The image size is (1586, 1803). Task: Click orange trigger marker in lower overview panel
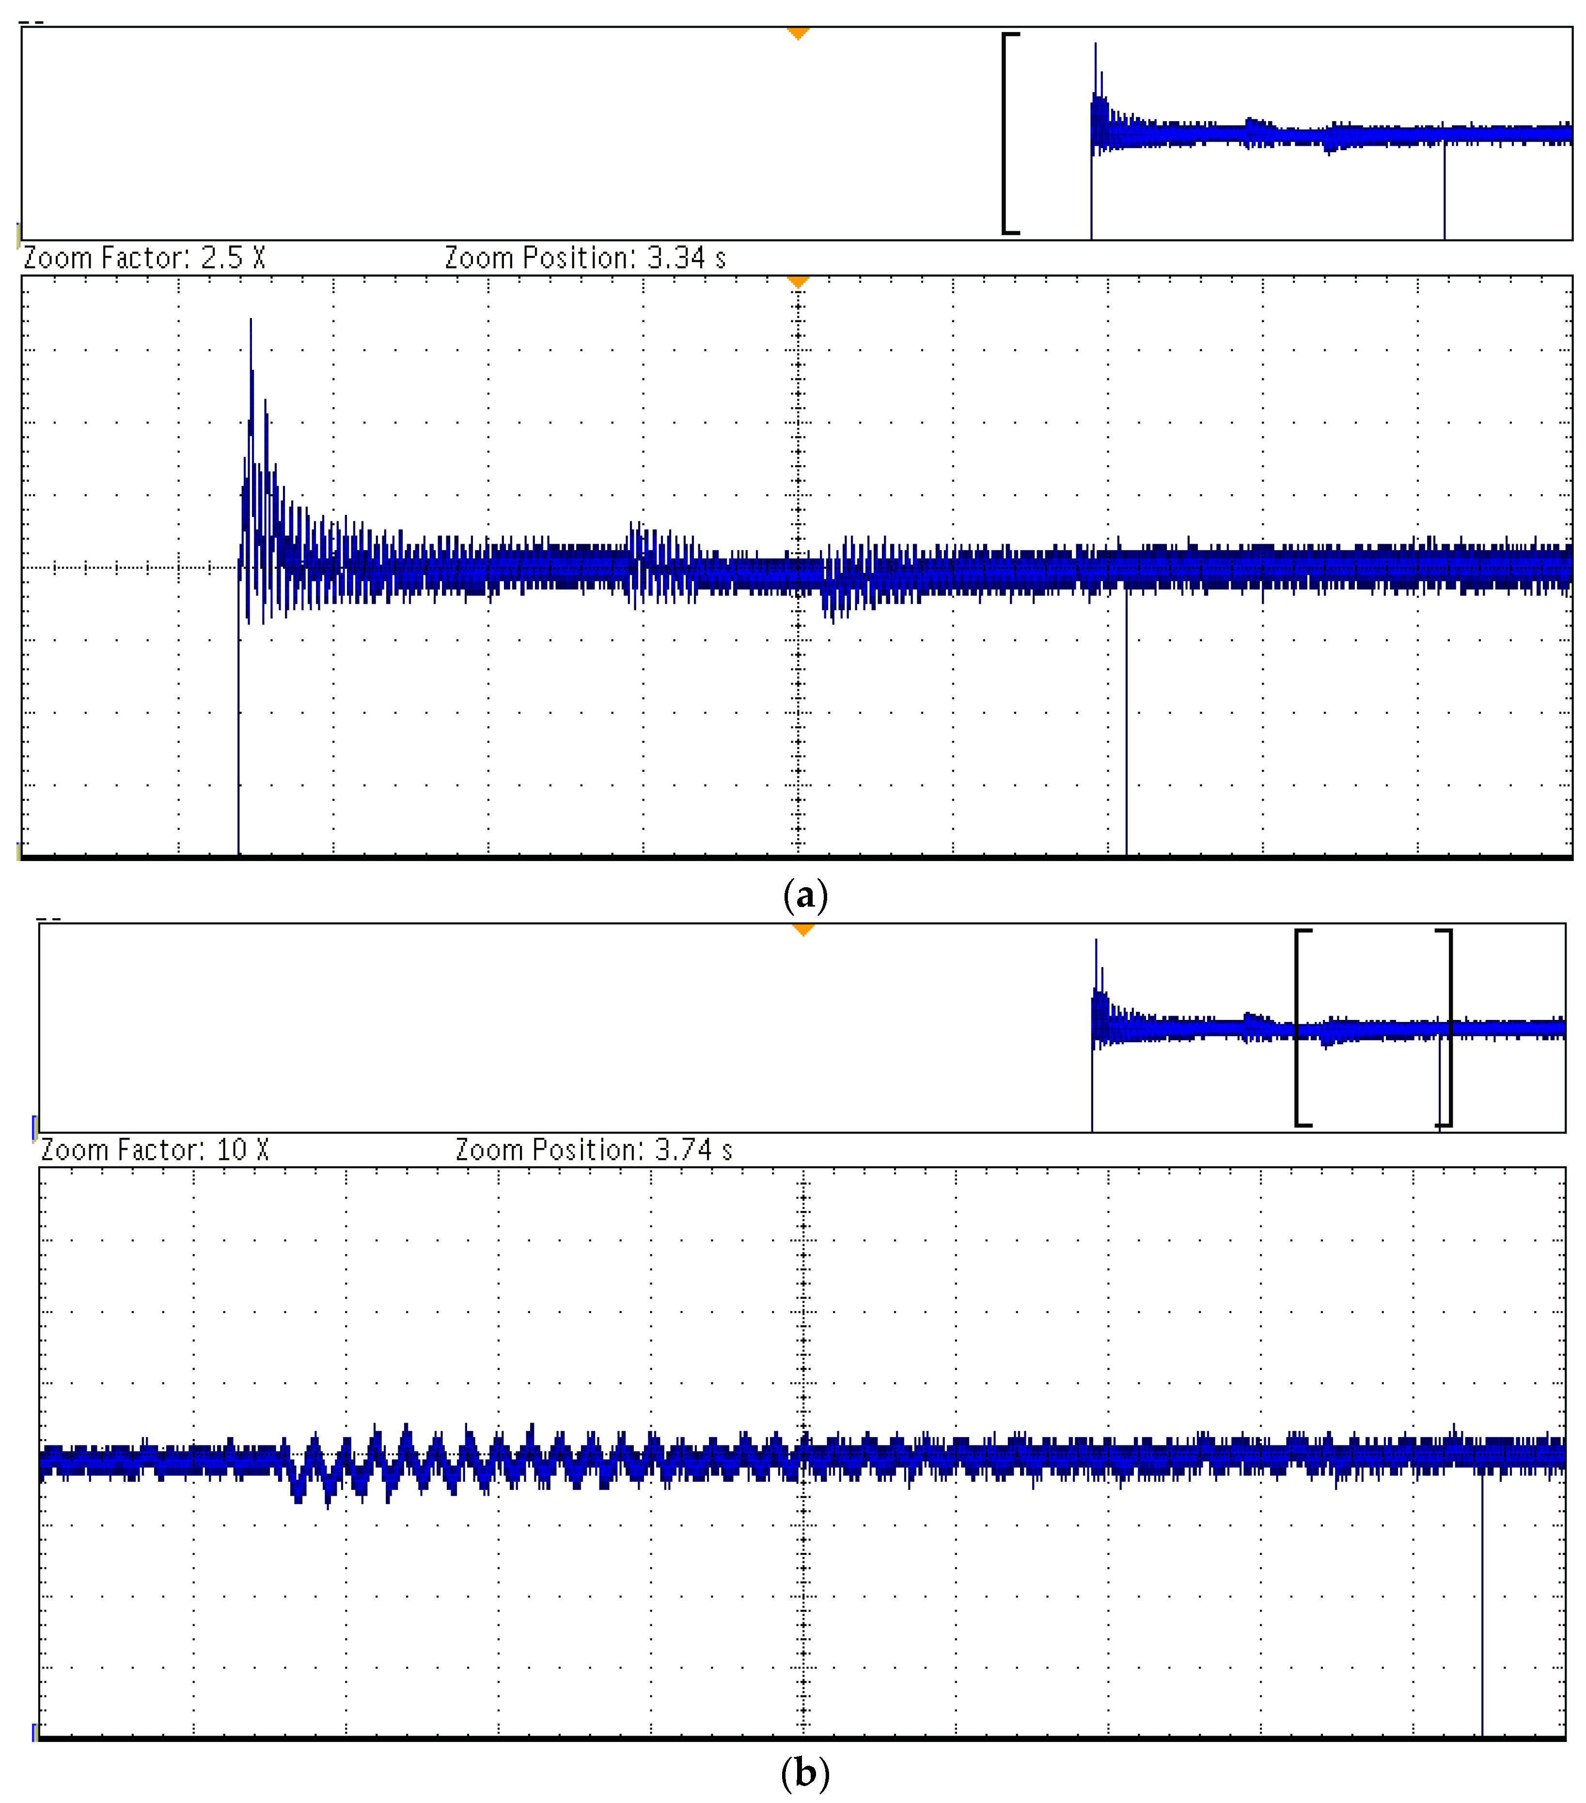(803, 930)
